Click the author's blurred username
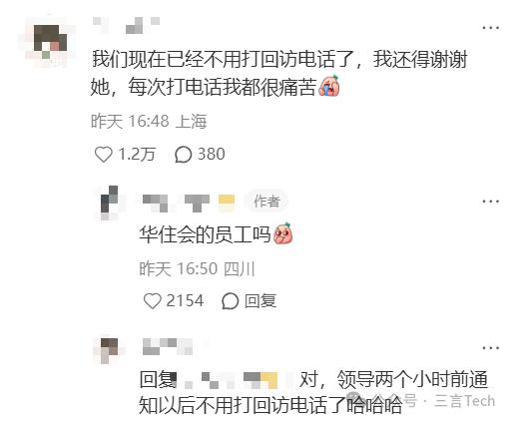This screenshot has height=422, width=512. pyautogui.click(x=189, y=203)
